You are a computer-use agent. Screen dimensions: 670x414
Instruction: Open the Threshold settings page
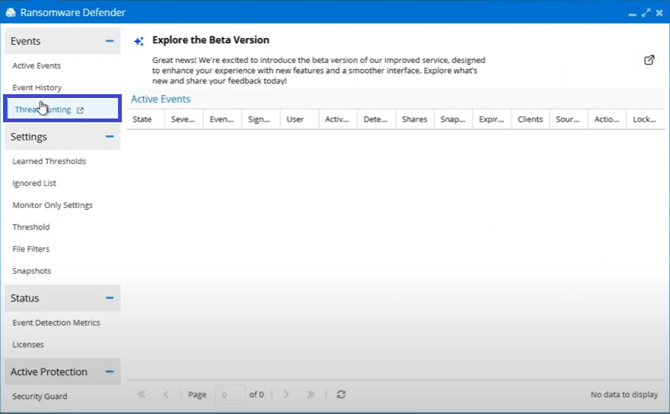(30, 227)
